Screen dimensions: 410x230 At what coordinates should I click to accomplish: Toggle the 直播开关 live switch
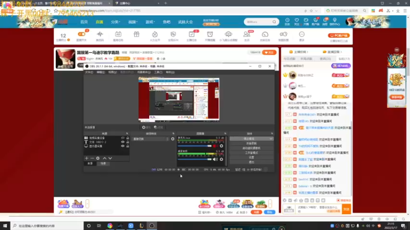81,34
